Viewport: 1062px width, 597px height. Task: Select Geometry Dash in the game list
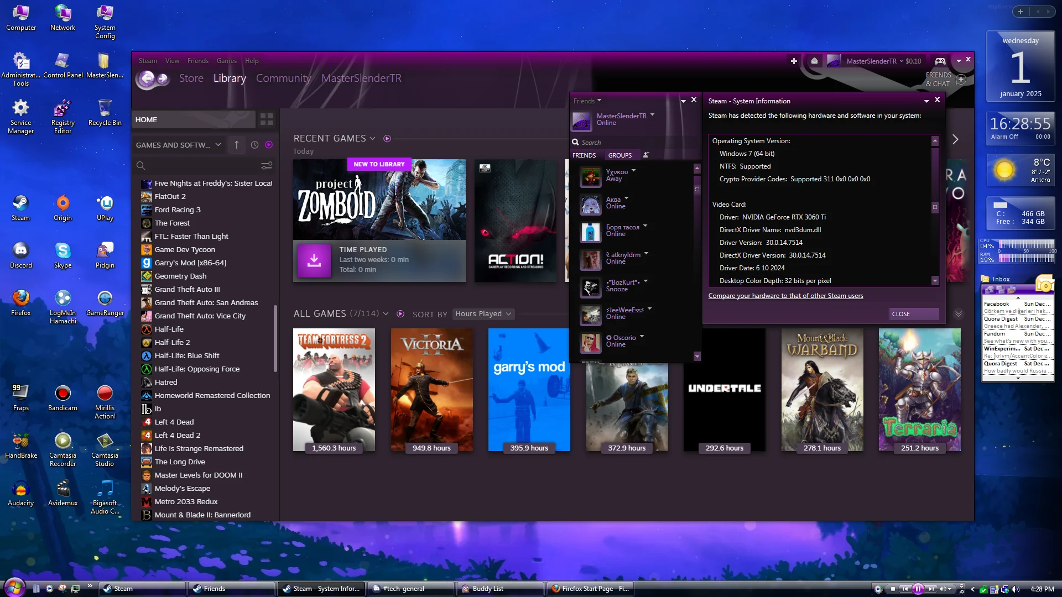pos(180,276)
